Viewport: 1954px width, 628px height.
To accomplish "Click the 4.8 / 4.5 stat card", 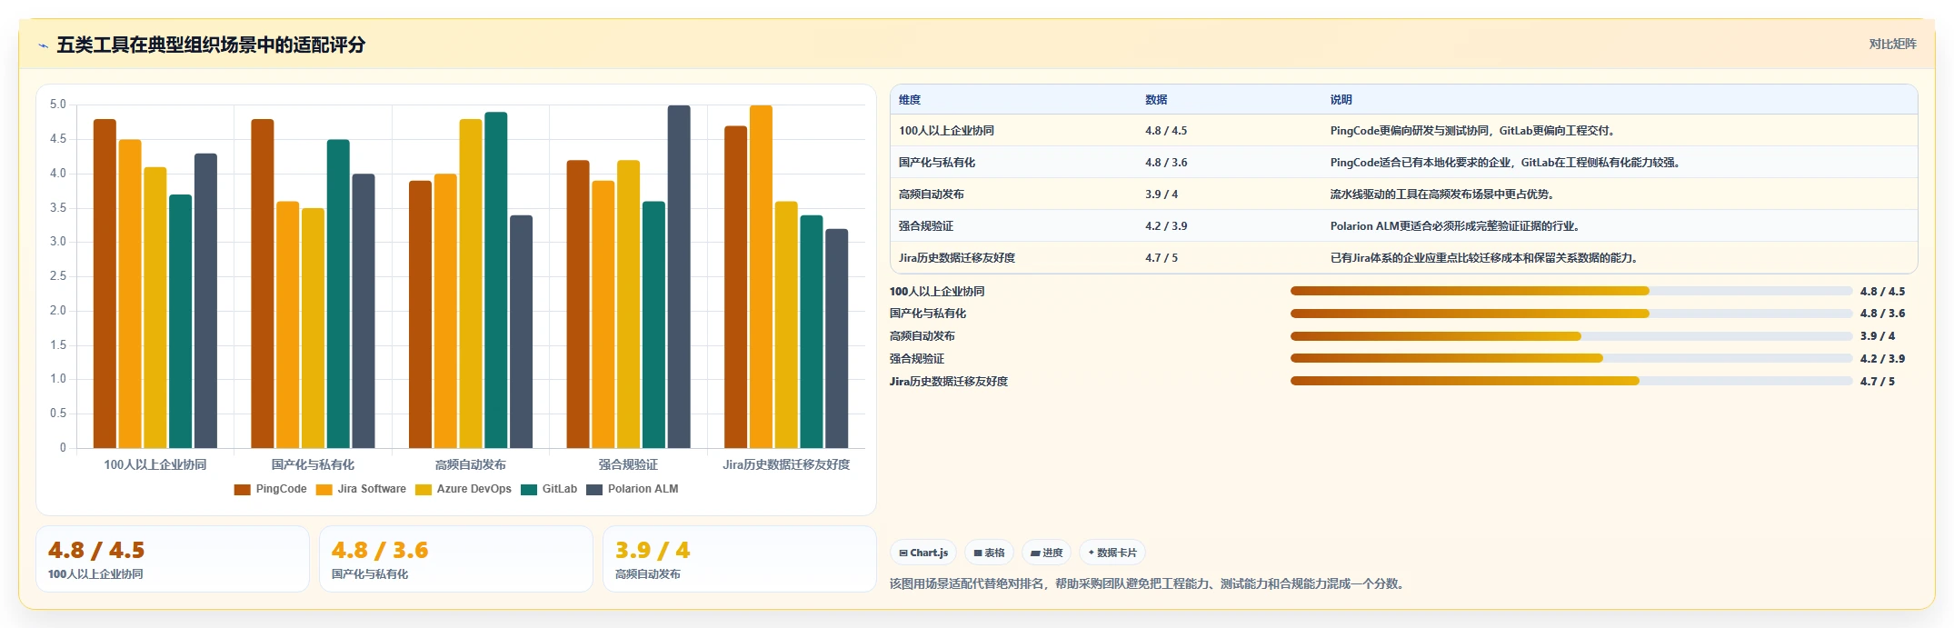I will pos(173,559).
